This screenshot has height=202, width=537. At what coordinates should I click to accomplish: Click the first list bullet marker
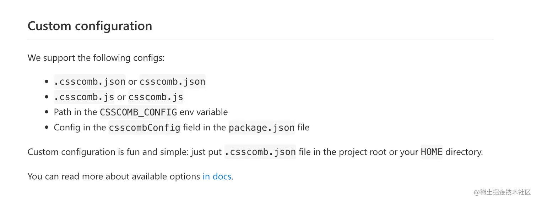[x=47, y=82]
